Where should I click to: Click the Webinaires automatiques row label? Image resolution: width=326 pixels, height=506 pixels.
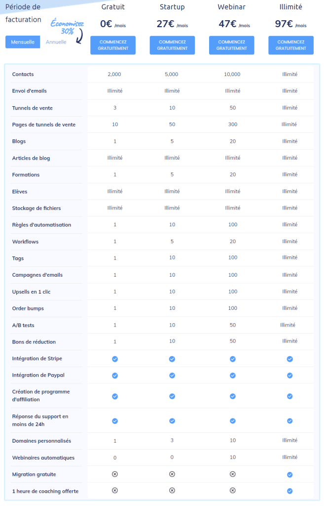coord(43,458)
